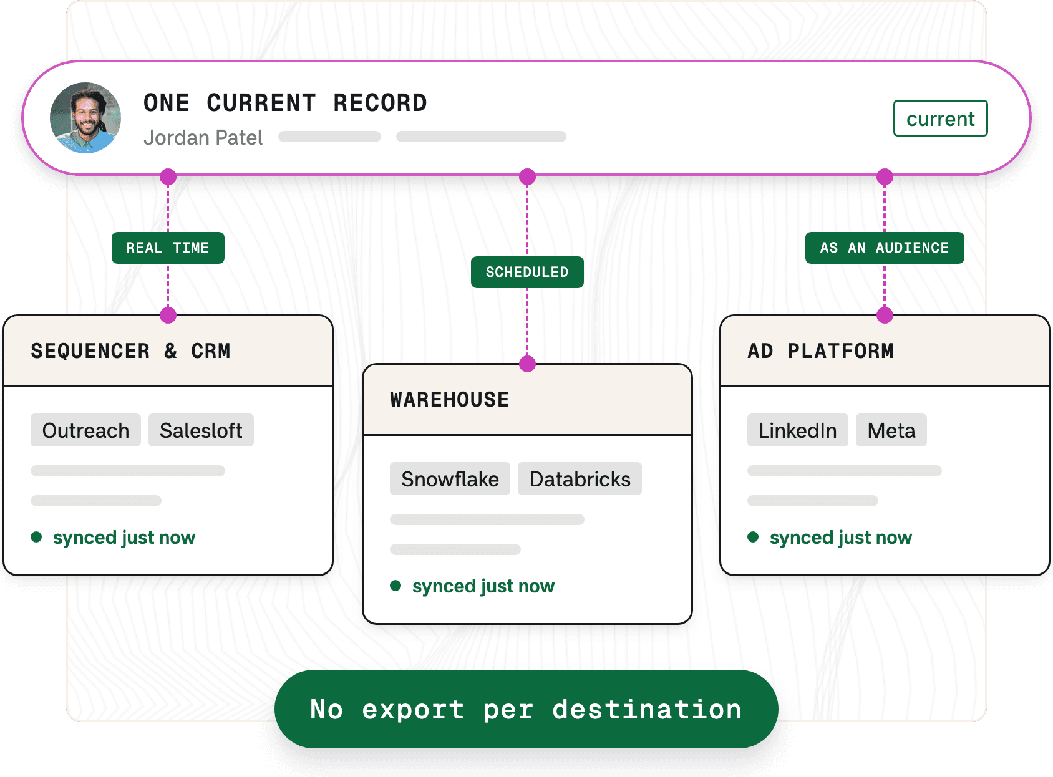Viewport: 1053px width, 777px height.
Task: Click the green status dot in Ad Platform card
Action: click(753, 537)
